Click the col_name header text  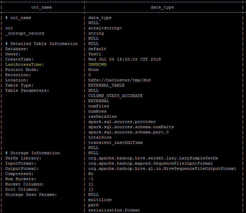pos(42,7)
